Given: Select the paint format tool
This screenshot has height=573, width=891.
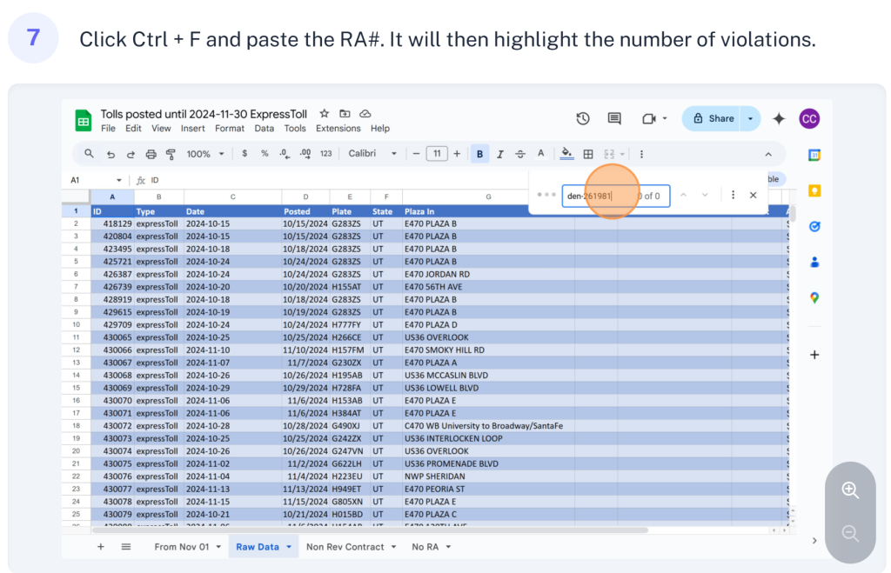Looking at the screenshot, I should [x=171, y=154].
